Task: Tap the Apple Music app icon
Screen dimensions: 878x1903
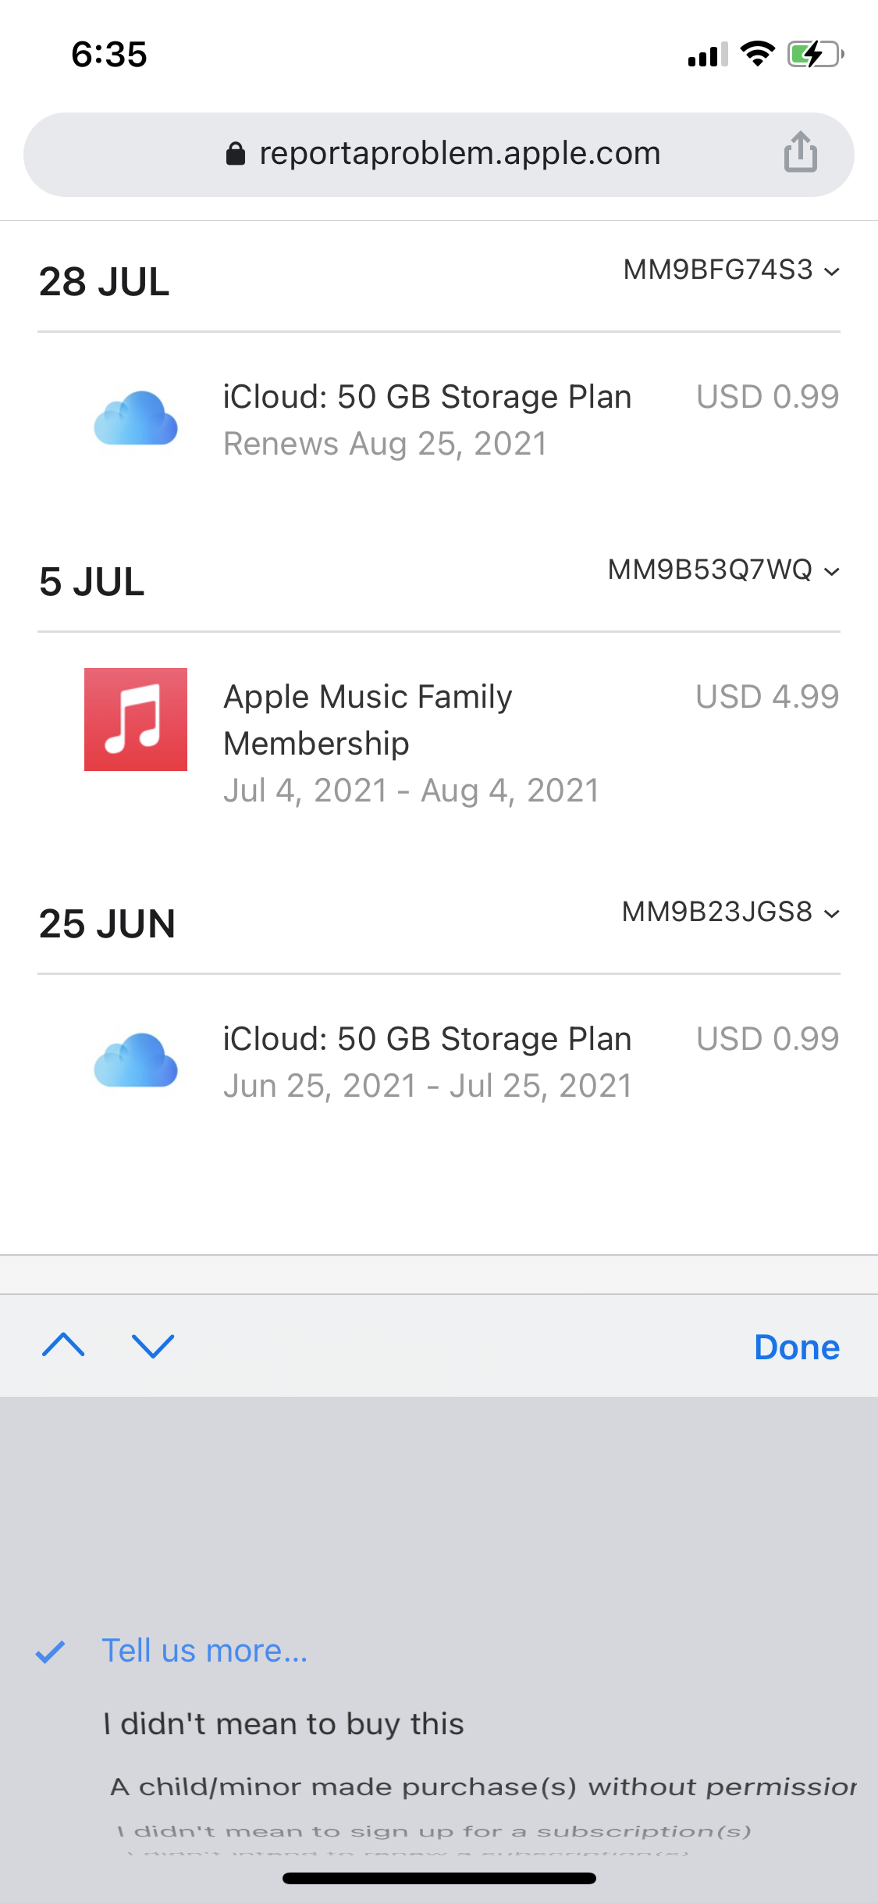Action: click(136, 719)
